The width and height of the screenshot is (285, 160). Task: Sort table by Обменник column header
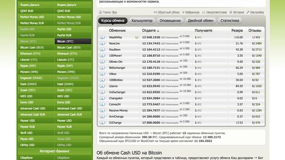[x=117, y=31]
